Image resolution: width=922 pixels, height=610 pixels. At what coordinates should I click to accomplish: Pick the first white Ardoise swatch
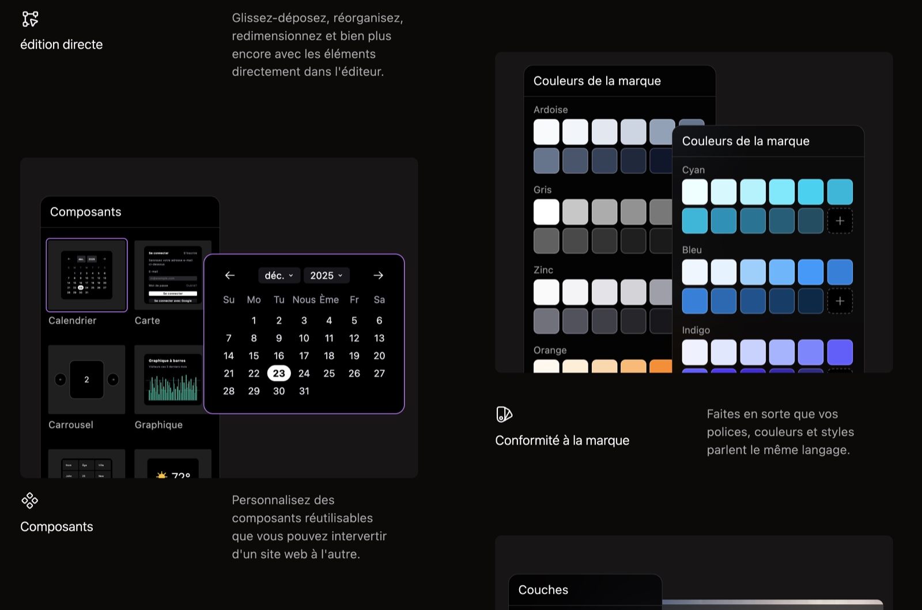click(x=546, y=132)
